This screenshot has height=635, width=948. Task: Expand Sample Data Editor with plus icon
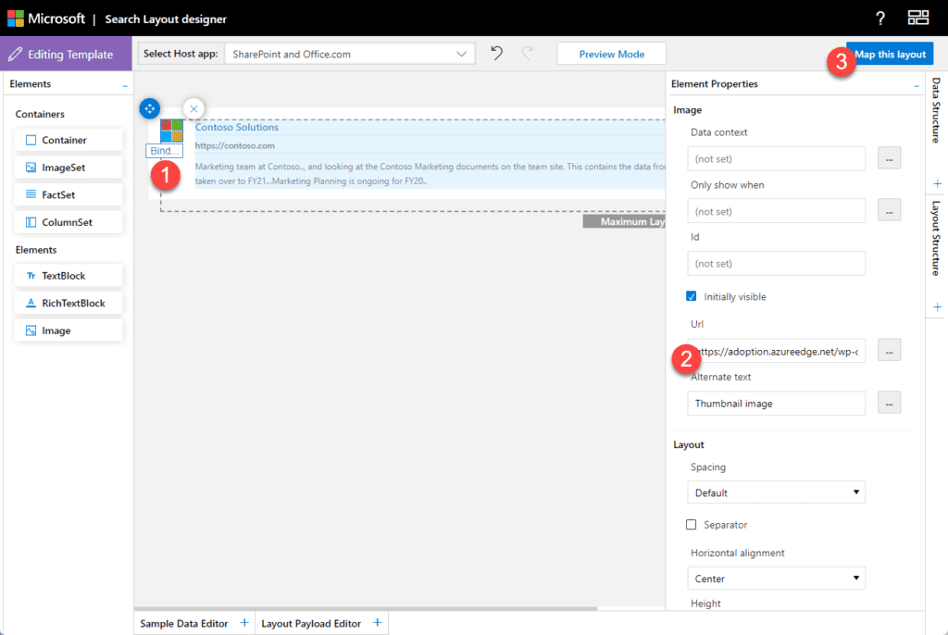click(244, 622)
